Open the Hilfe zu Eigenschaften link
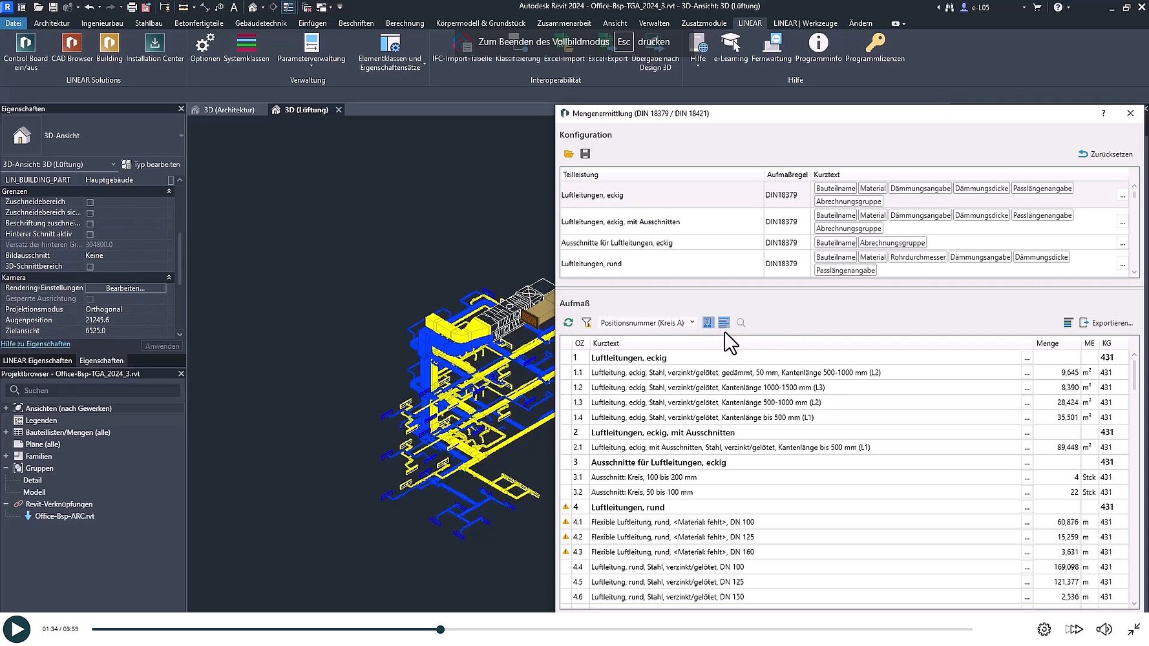 pos(36,344)
